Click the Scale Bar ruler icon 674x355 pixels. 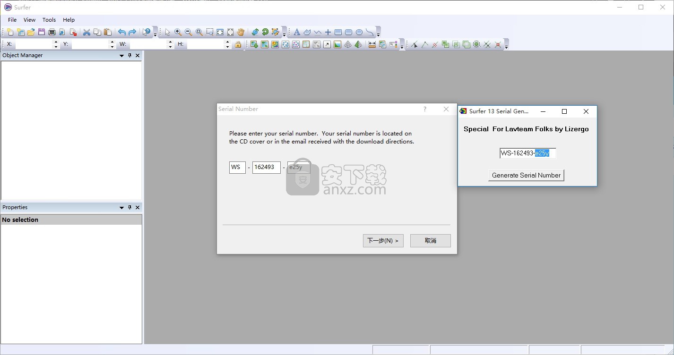coord(372,44)
